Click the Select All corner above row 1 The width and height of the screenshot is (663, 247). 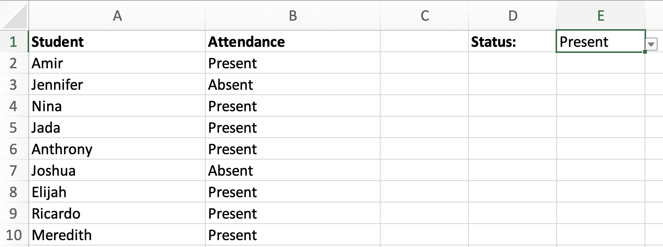14,15
